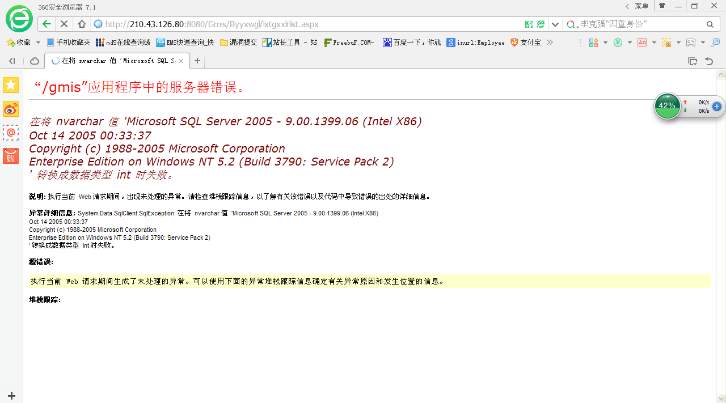Open the skin shirt icon in title bar
The width and height of the screenshot is (726, 403).
(x=662, y=6)
